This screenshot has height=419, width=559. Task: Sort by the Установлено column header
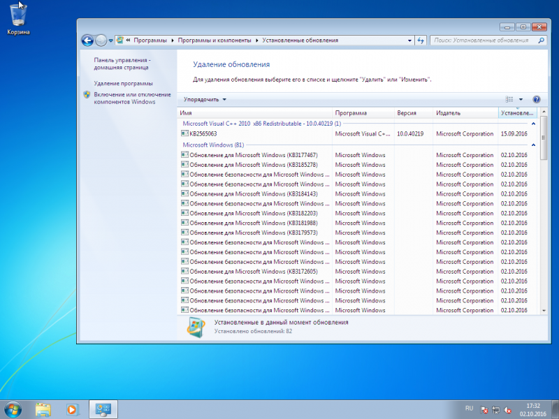tap(518, 113)
